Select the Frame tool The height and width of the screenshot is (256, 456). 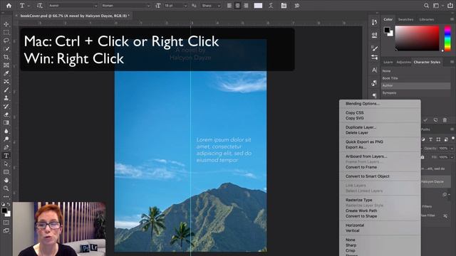(6, 65)
